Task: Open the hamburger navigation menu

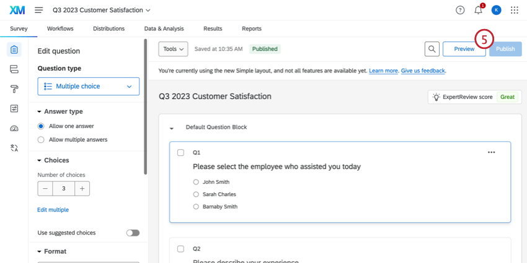Action: [x=39, y=11]
